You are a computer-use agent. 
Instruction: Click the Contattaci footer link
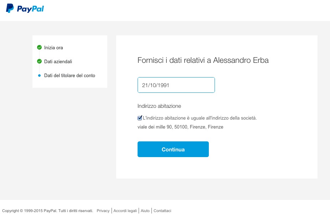point(163,211)
